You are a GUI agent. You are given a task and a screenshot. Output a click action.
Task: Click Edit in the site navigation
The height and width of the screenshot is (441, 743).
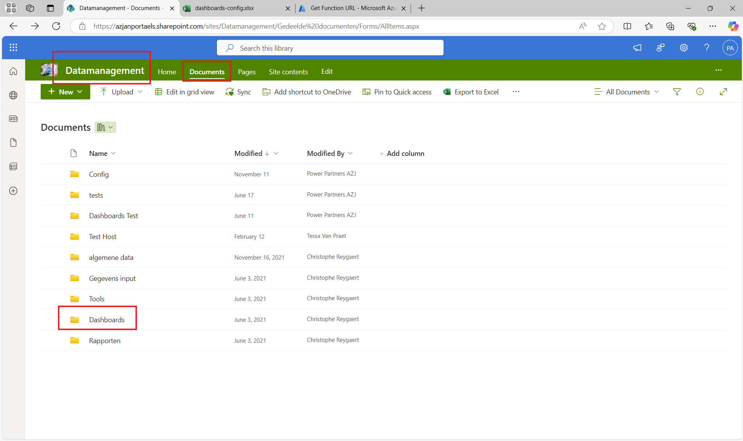click(x=327, y=72)
